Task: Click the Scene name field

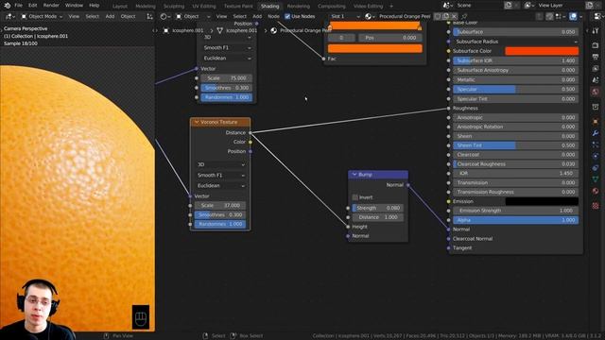Action: [479, 6]
